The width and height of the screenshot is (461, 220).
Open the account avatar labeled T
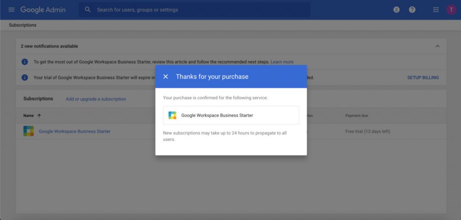[451, 10]
